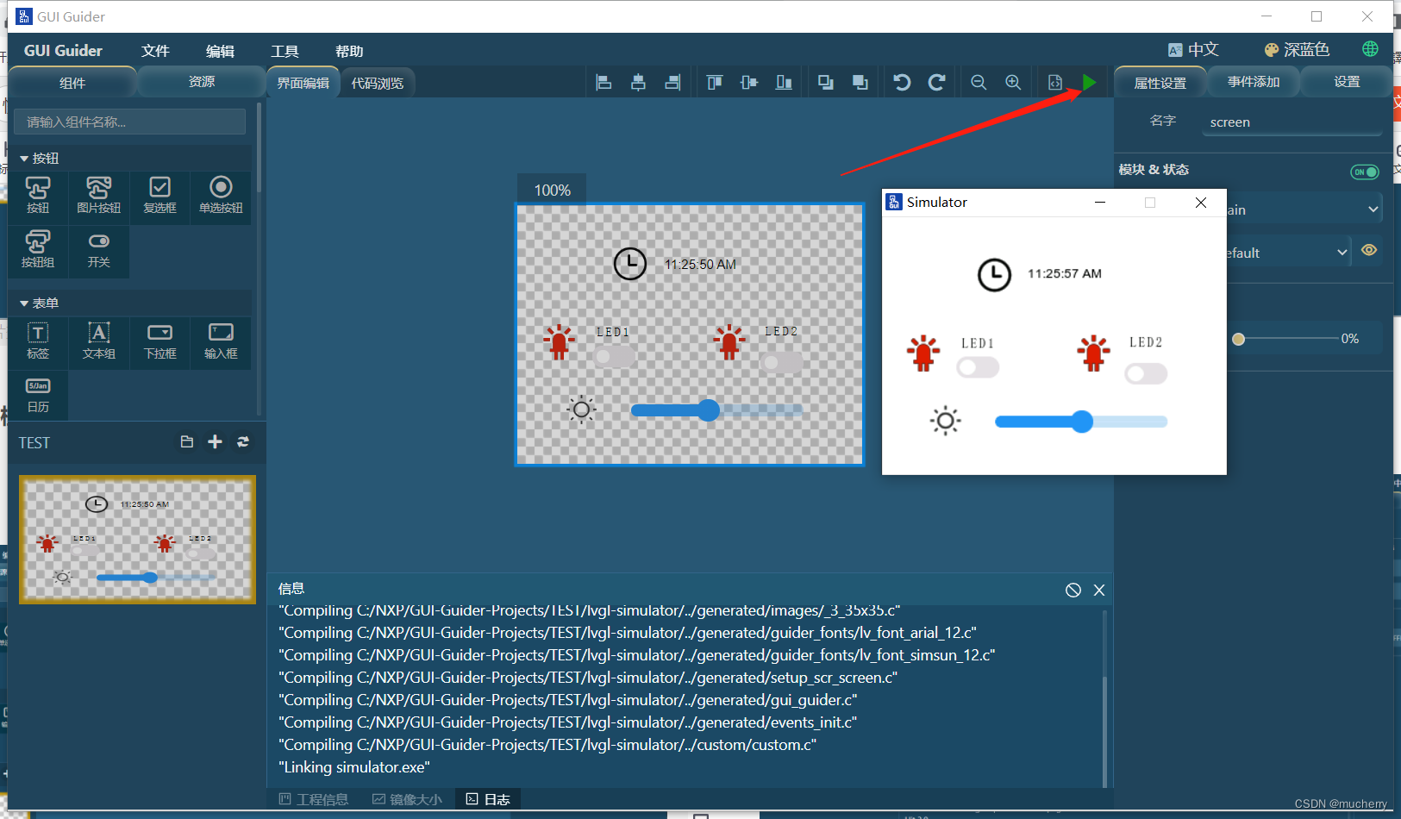Change theme with 深蓝色 button
1401x819 pixels.
point(1297,49)
